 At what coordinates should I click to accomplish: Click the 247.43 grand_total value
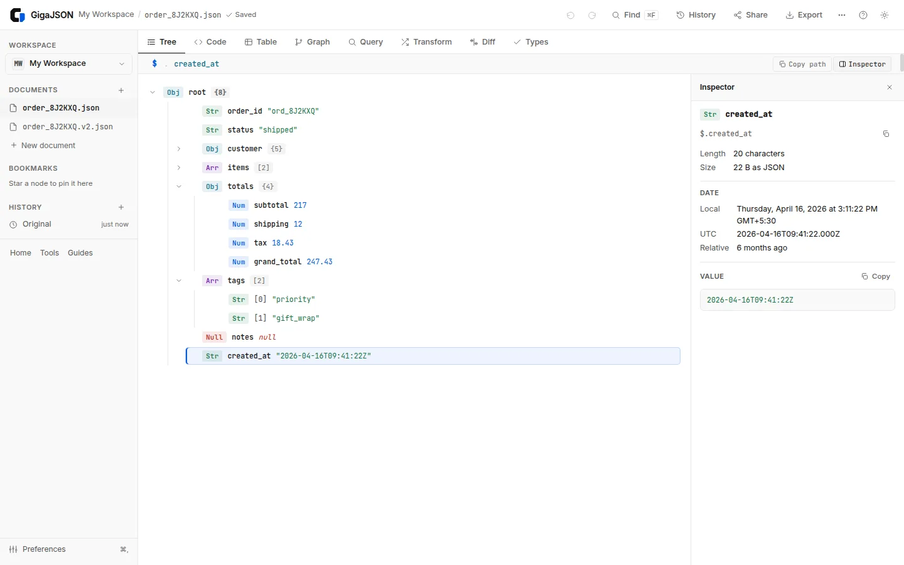click(x=320, y=262)
